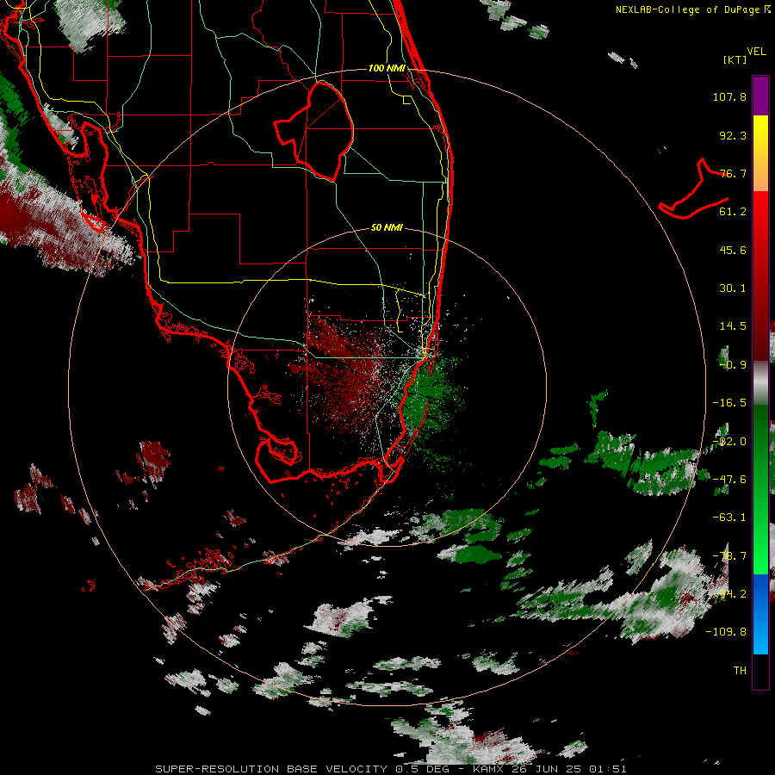Click the 100 NMI range ring label
This screenshot has width=775, height=775.
click(x=387, y=68)
